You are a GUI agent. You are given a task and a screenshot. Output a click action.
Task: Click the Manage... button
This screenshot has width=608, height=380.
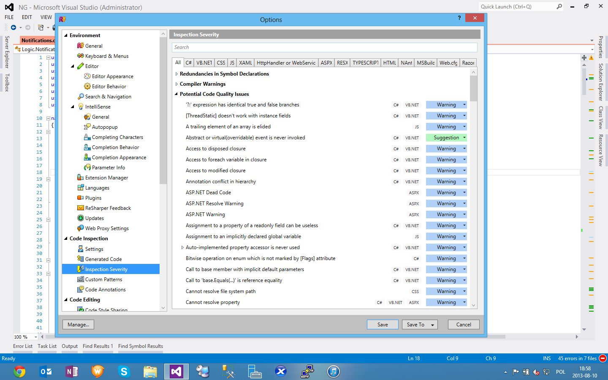[78, 324]
